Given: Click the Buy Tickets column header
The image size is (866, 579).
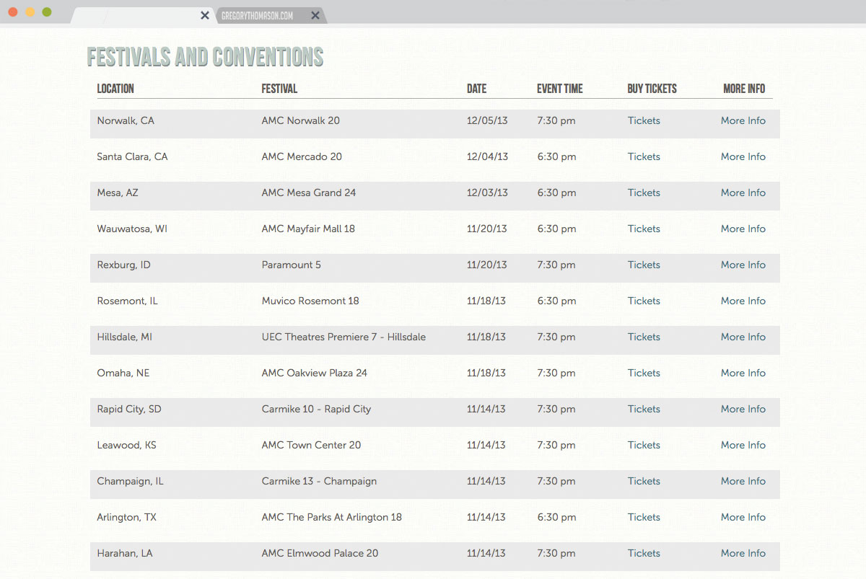Looking at the screenshot, I should pos(652,89).
